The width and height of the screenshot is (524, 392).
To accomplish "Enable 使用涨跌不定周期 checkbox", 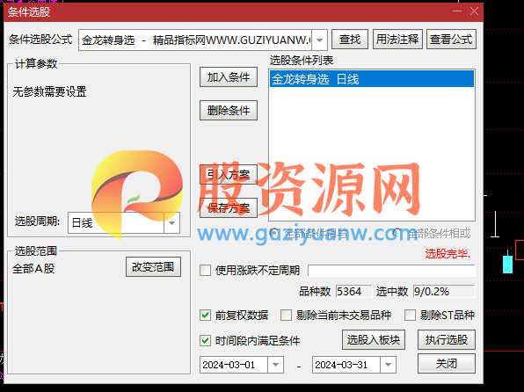I will coord(205,270).
